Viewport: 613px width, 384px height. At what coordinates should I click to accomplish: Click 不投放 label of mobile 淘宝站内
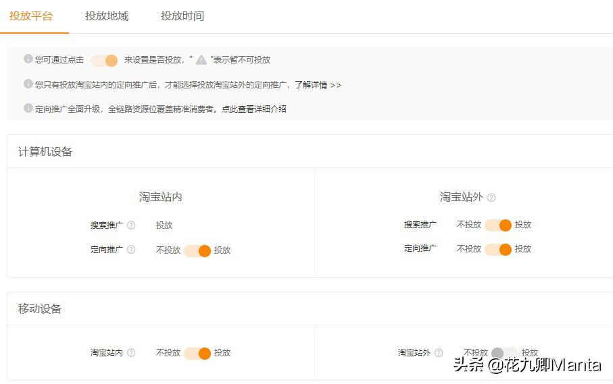pos(168,352)
